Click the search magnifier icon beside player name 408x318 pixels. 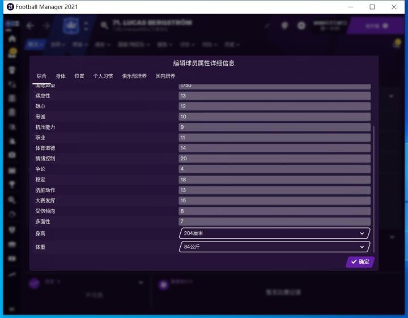pos(104,26)
